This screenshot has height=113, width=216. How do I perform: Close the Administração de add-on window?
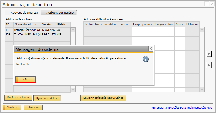click(212, 4)
